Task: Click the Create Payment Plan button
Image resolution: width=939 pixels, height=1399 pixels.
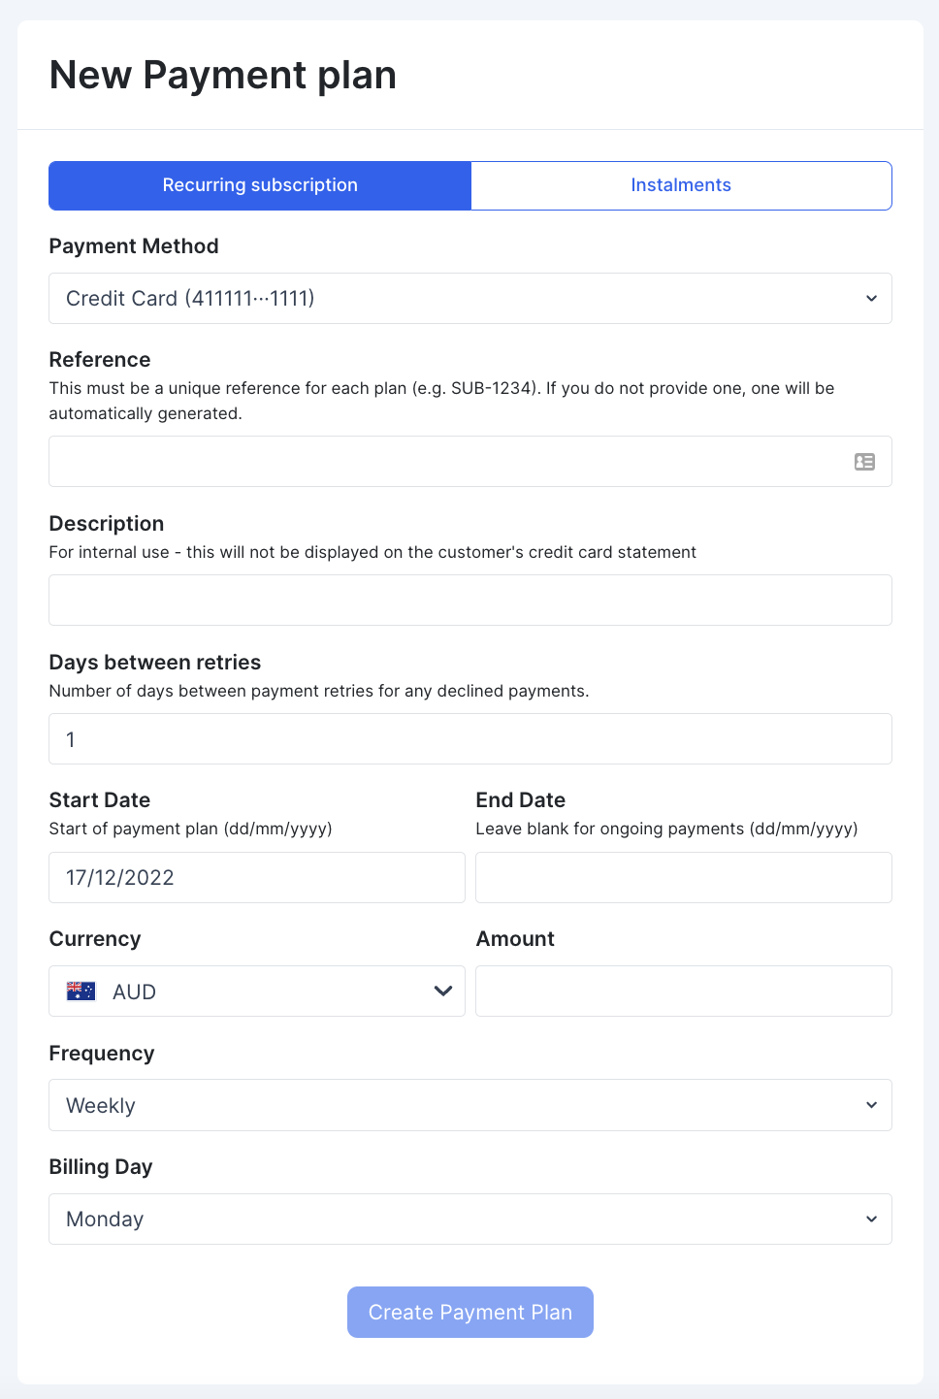Action: [x=470, y=1312]
